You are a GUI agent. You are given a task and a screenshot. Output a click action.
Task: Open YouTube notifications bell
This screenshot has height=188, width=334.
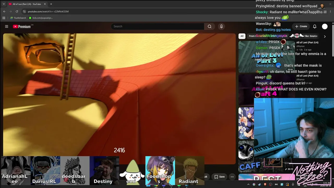tap(315, 26)
